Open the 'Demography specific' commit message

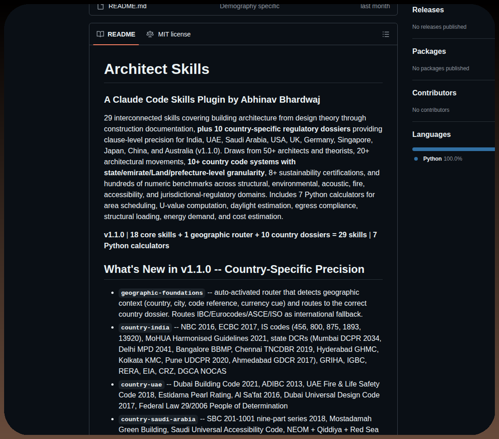(x=249, y=6)
